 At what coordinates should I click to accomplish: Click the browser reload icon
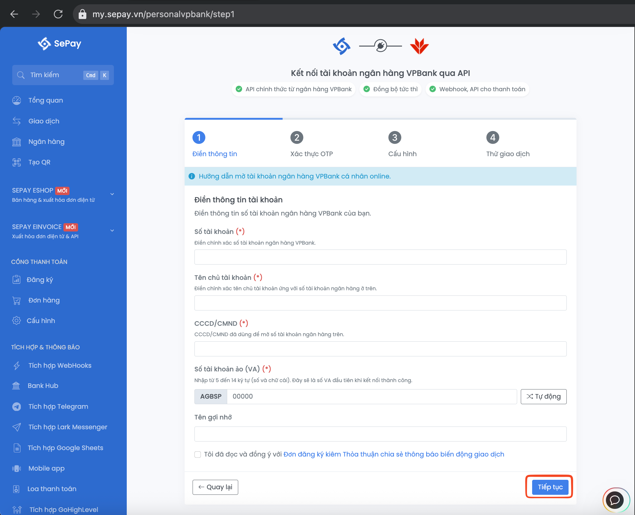[58, 14]
